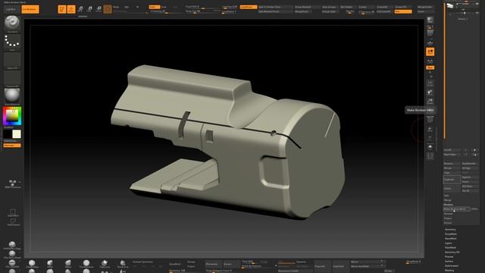
Task: Click Auto Groups button
Action: pos(330,7)
